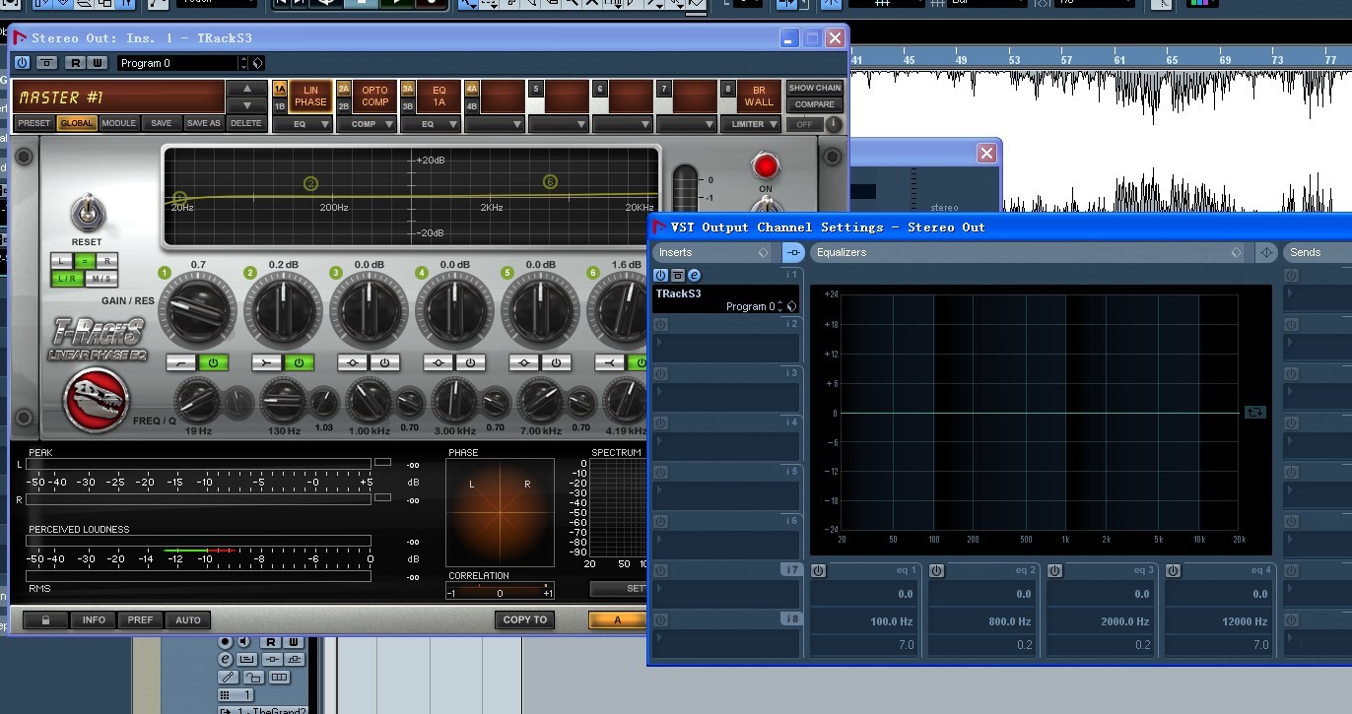Toggle band 1 power button
1352x714 pixels.
(x=213, y=362)
